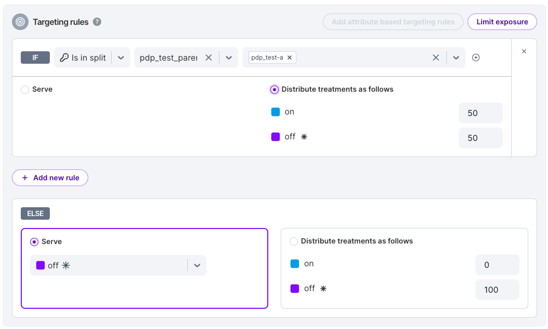
Task: Click the key icon in Is in split
Action: (x=64, y=58)
